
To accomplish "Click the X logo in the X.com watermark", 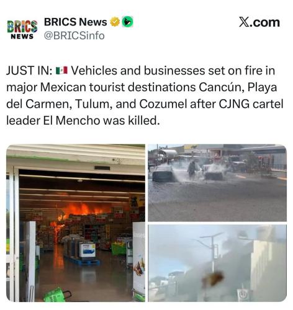I will tap(244, 22).
